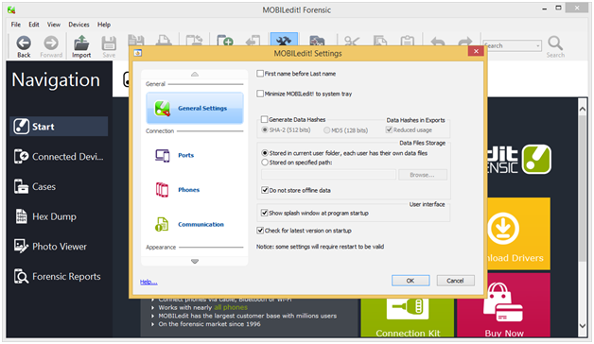The width and height of the screenshot is (594, 344).
Task: Click the Search magnifier icon
Action: tap(555, 43)
